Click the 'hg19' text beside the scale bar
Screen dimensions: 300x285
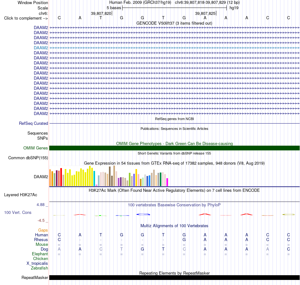234,8
